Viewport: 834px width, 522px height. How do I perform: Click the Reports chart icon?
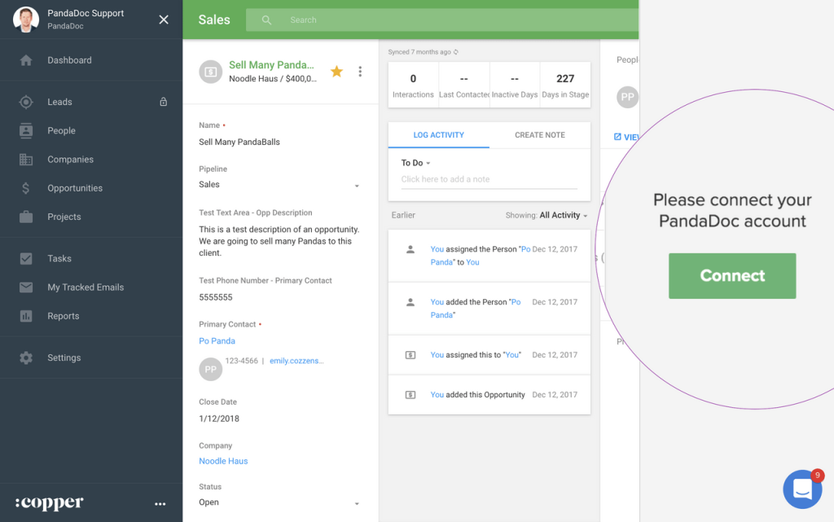click(26, 316)
